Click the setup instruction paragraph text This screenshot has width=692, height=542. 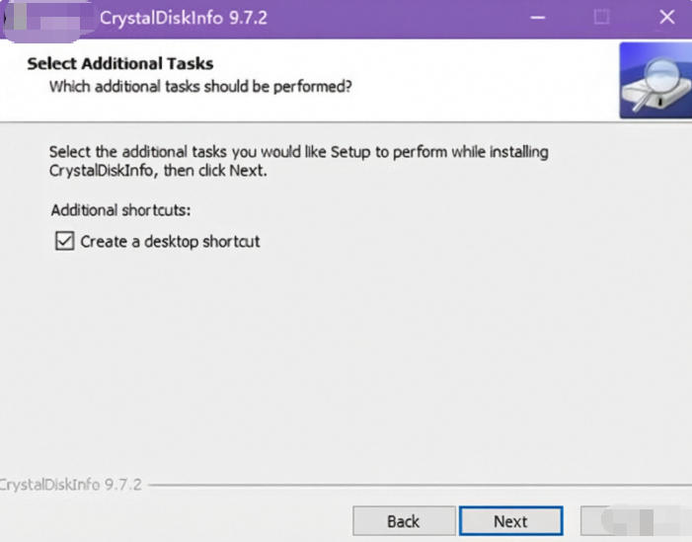pos(299,161)
